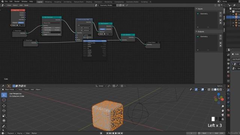Open the File menu
The height and width of the screenshot is (135, 240).
tap(6, 1)
